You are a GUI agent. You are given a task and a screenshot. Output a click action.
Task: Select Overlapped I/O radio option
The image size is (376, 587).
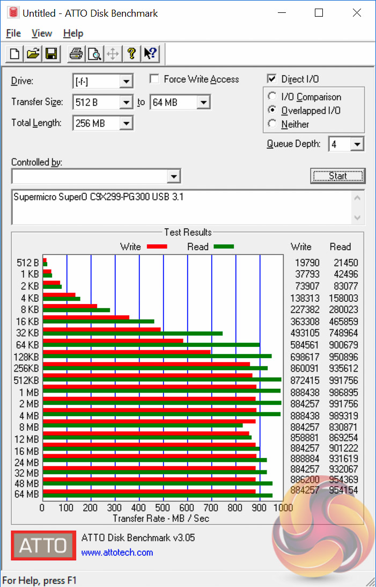click(272, 110)
